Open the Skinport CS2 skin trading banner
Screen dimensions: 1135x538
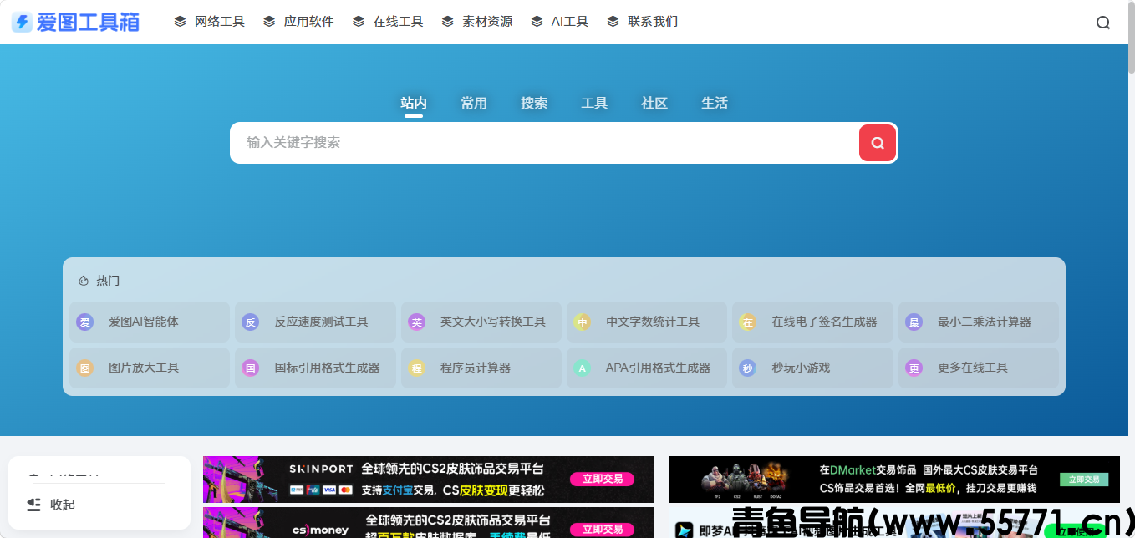tap(429, 480)
